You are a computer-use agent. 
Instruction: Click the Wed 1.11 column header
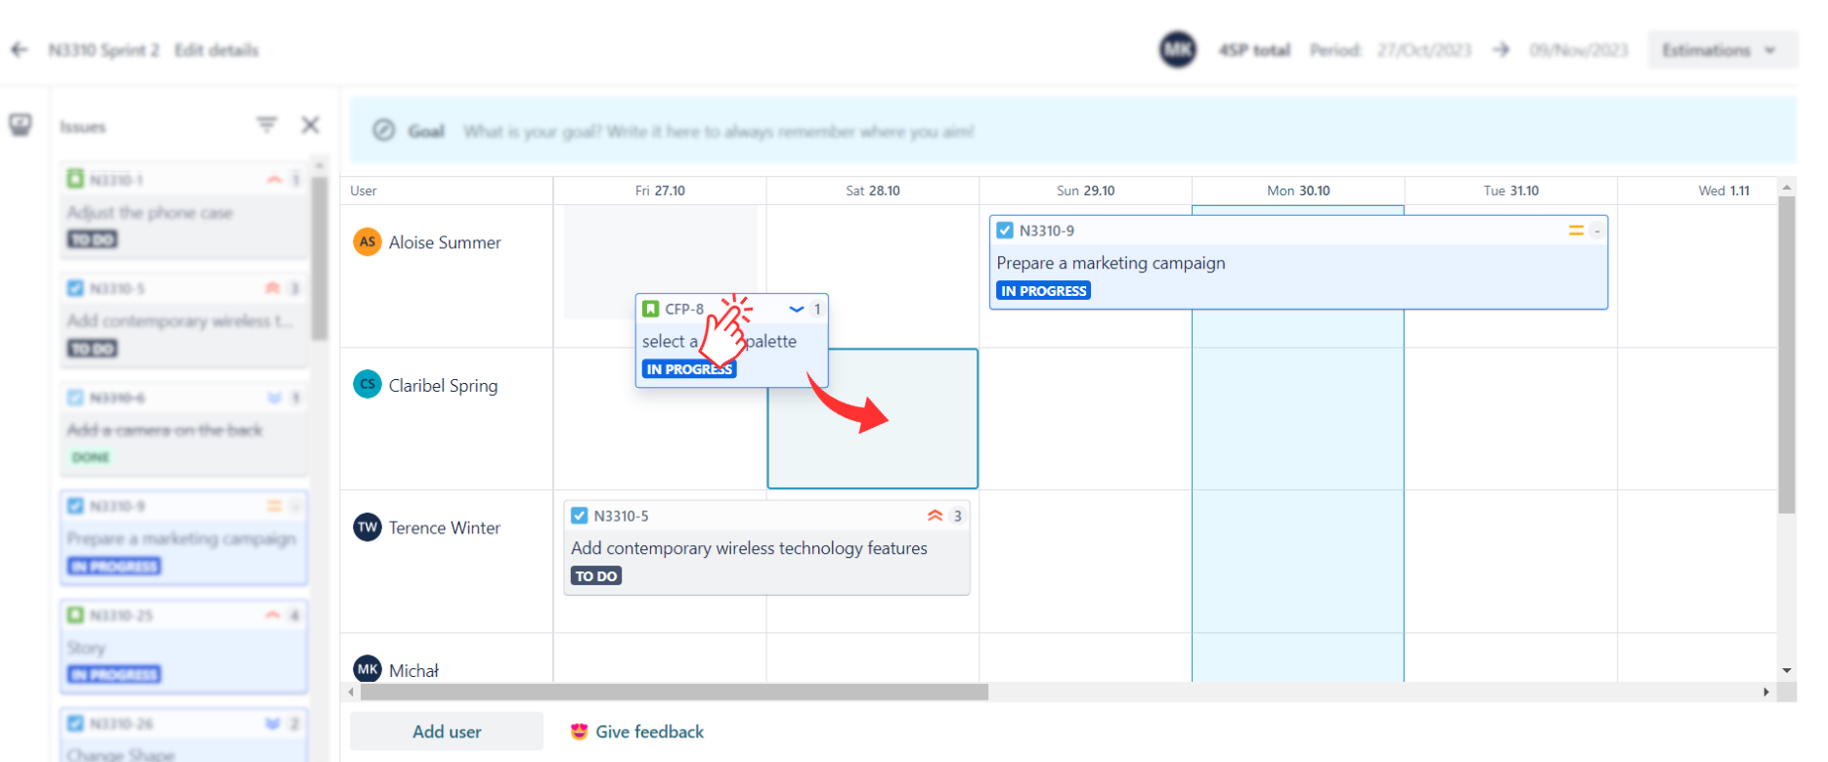[1724, 190]
